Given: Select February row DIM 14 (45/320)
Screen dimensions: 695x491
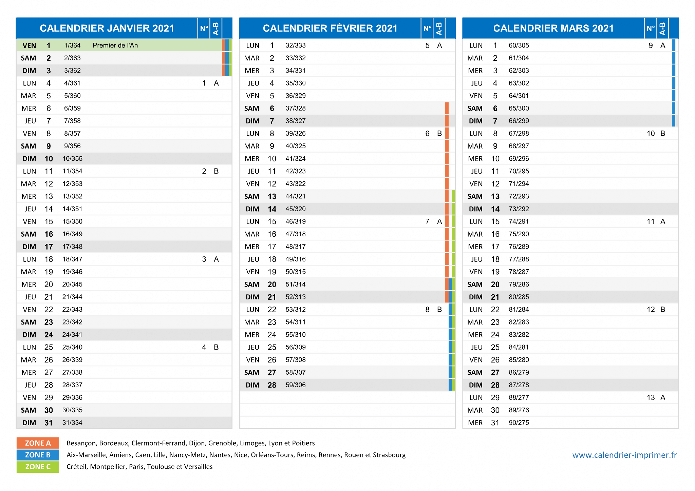Looking at the screenshot, I should [x=347, y=209].
